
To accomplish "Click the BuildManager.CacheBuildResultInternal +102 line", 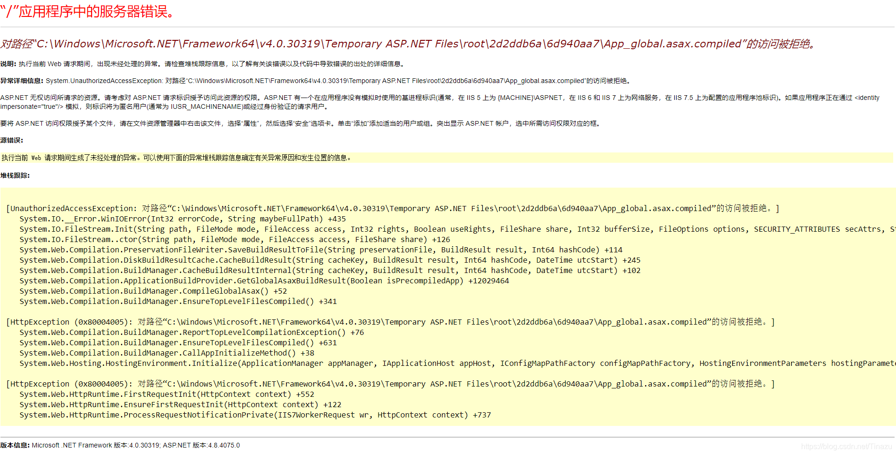I will [x=330, y=270].
